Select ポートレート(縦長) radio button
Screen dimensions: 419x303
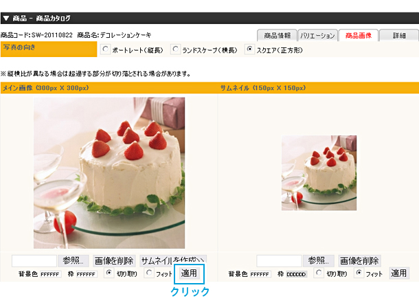[x=105, y=49]
